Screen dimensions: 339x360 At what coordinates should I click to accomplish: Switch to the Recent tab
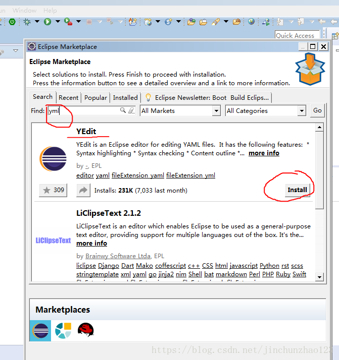pyautogui.click(x=69, y=98)
